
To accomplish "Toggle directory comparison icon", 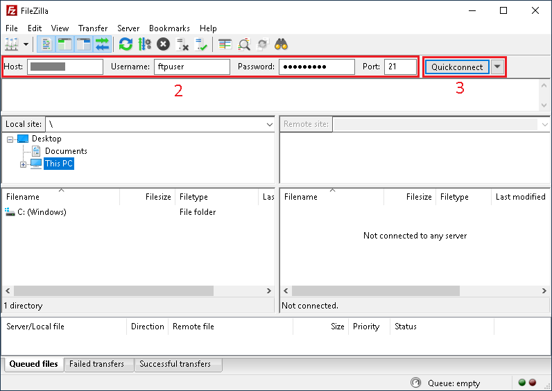I will coord(244,44).
